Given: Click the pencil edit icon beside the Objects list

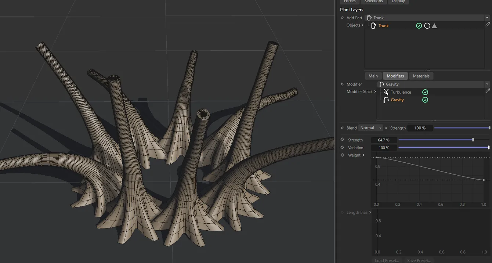Looking at the screenshot, I should click(488, 24).
